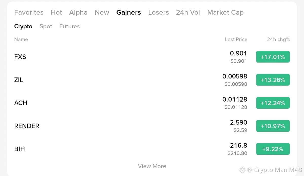The width and height of the screenshot is (304, 176).
Task: Open the New listings tab
Action: click(102, 12)
